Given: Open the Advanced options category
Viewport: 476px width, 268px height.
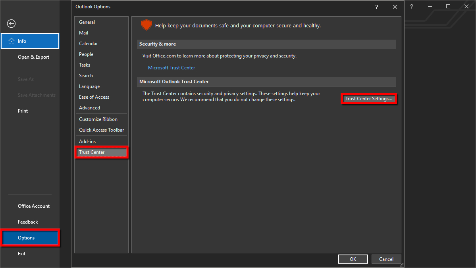Looking at the screenshot, I should pos(101,108).
